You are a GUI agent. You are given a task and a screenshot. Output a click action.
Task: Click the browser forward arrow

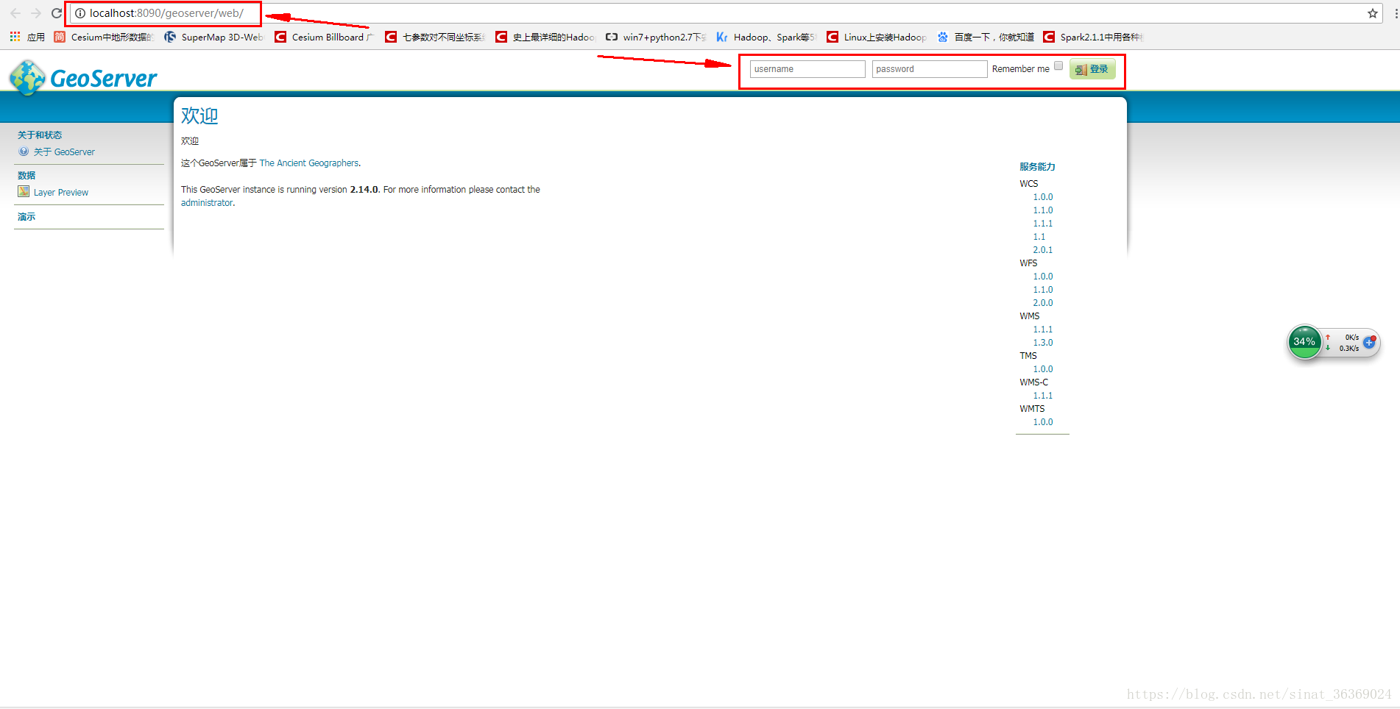(36, 13)
